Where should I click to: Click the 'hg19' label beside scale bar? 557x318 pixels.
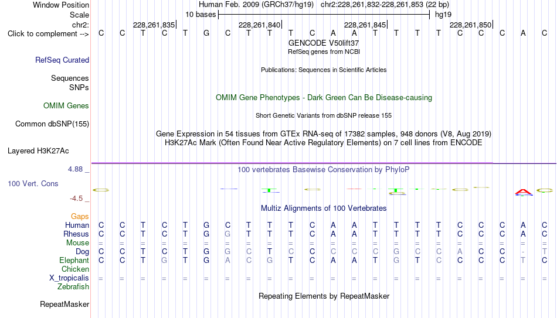(x=443, y=15)
